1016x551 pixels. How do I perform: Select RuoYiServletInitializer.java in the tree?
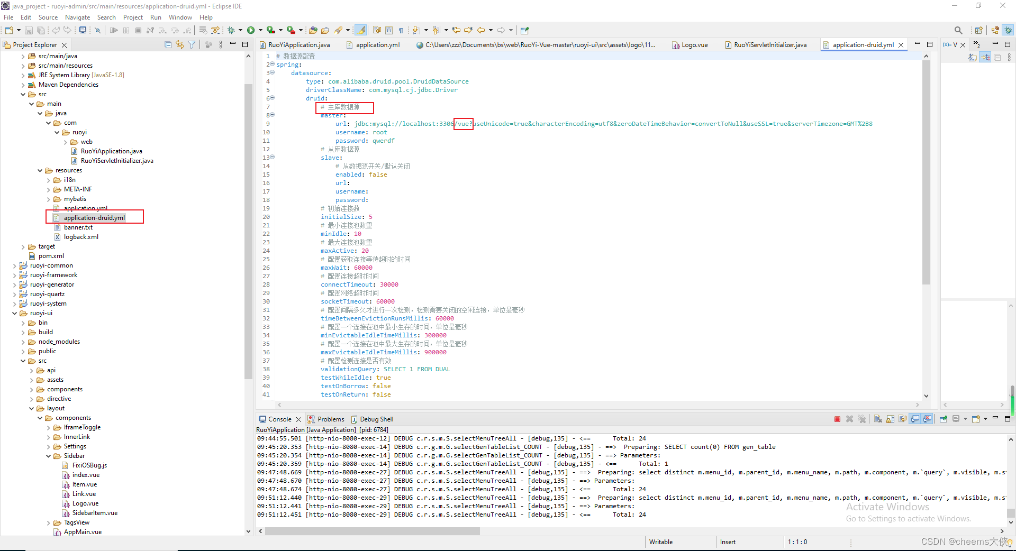[x=117, y=161]
